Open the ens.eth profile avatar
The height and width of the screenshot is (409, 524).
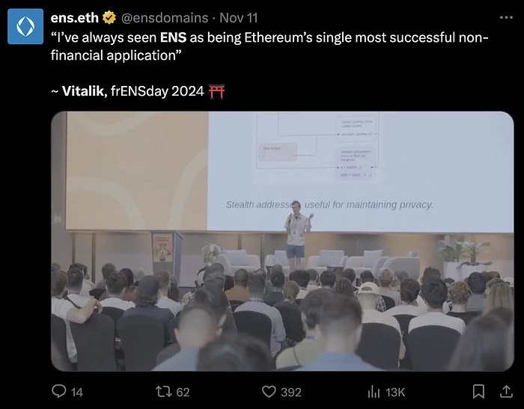pos(25,26)
